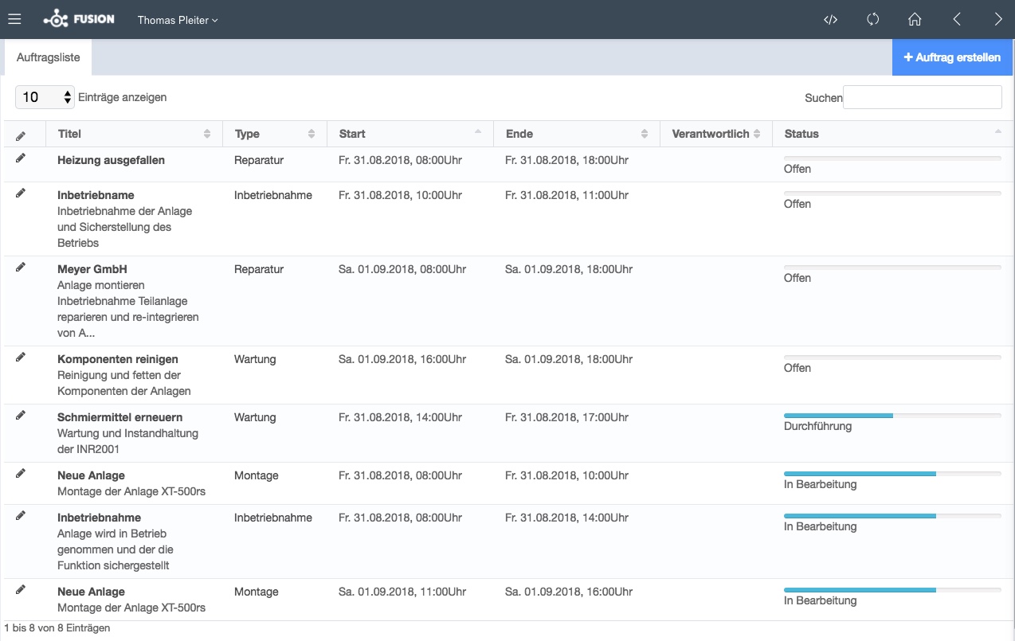Sort the table by Titel
Viewport: 1015px width, 641px height.
pyautogui.click(x=135, y=134)
